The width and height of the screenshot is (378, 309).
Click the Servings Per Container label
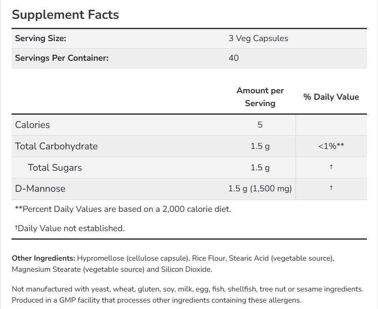62,58
